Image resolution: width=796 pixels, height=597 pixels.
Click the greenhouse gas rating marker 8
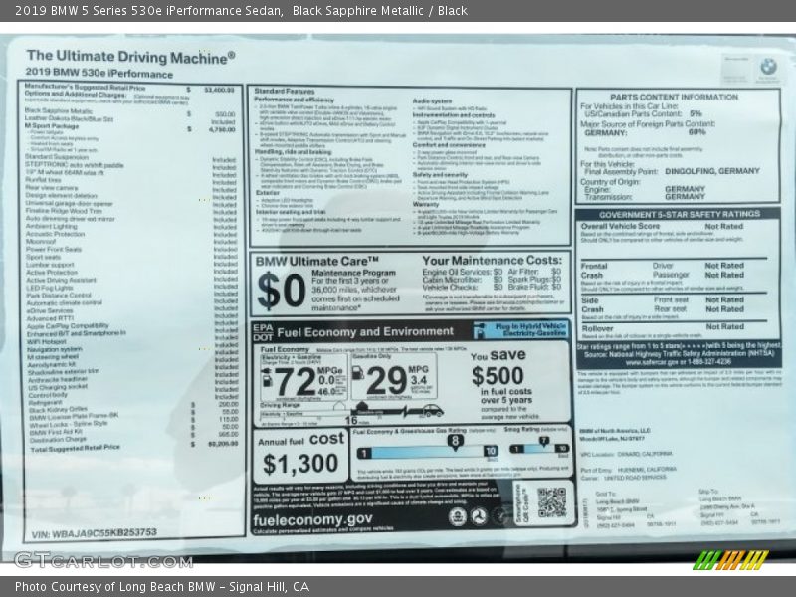point(456,441)
